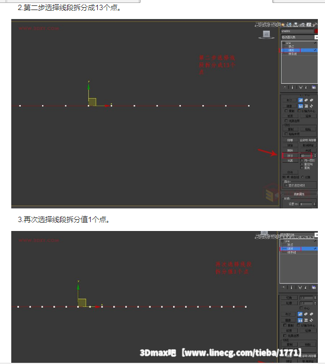Click heading text '2.第二步选择线段拆分成13个点。'

click(x=69, y=8)
